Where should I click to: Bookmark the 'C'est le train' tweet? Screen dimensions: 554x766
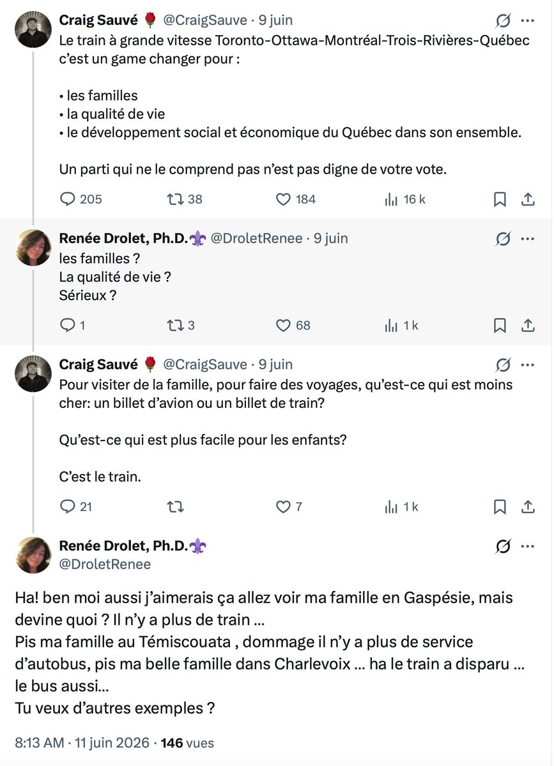[x=500, y=507]
